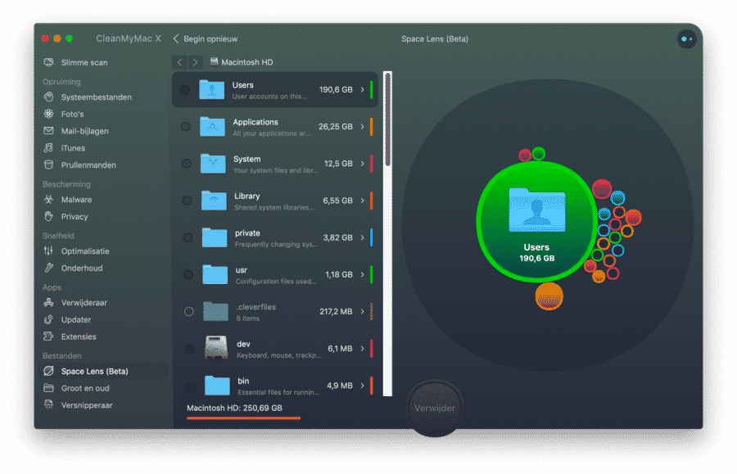Image resolution: width=737 pixels, height=474 pixels.
Task: Select the bin folder checkbox
Action: coord(190,386)
